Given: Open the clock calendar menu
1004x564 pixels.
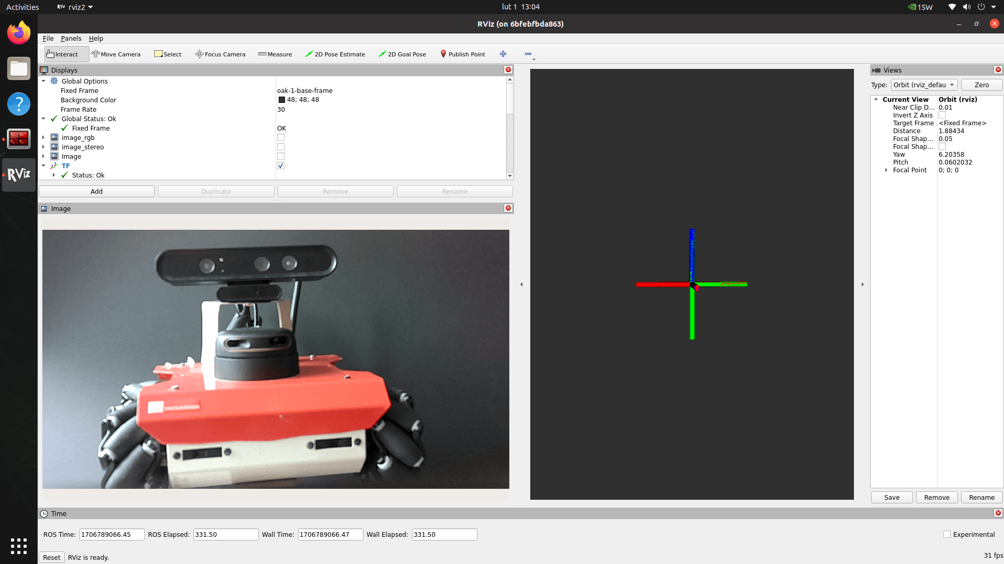Looking at the screenshot, I should [x=520, y=7].
